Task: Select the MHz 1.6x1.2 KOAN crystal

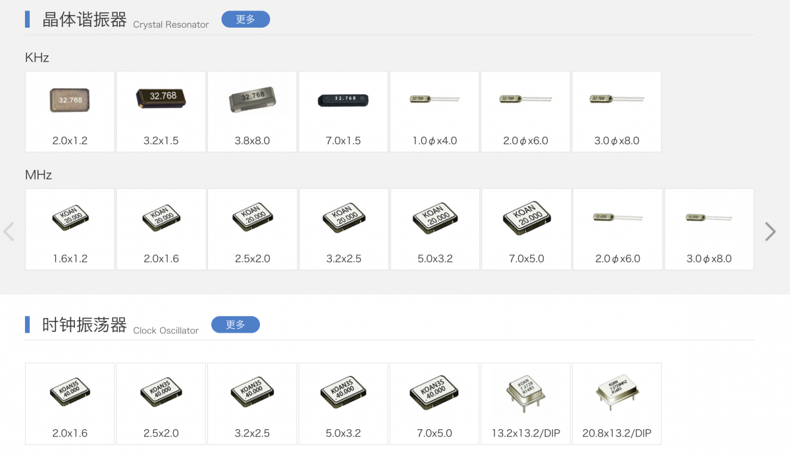Action: click(x=70, y=229)
